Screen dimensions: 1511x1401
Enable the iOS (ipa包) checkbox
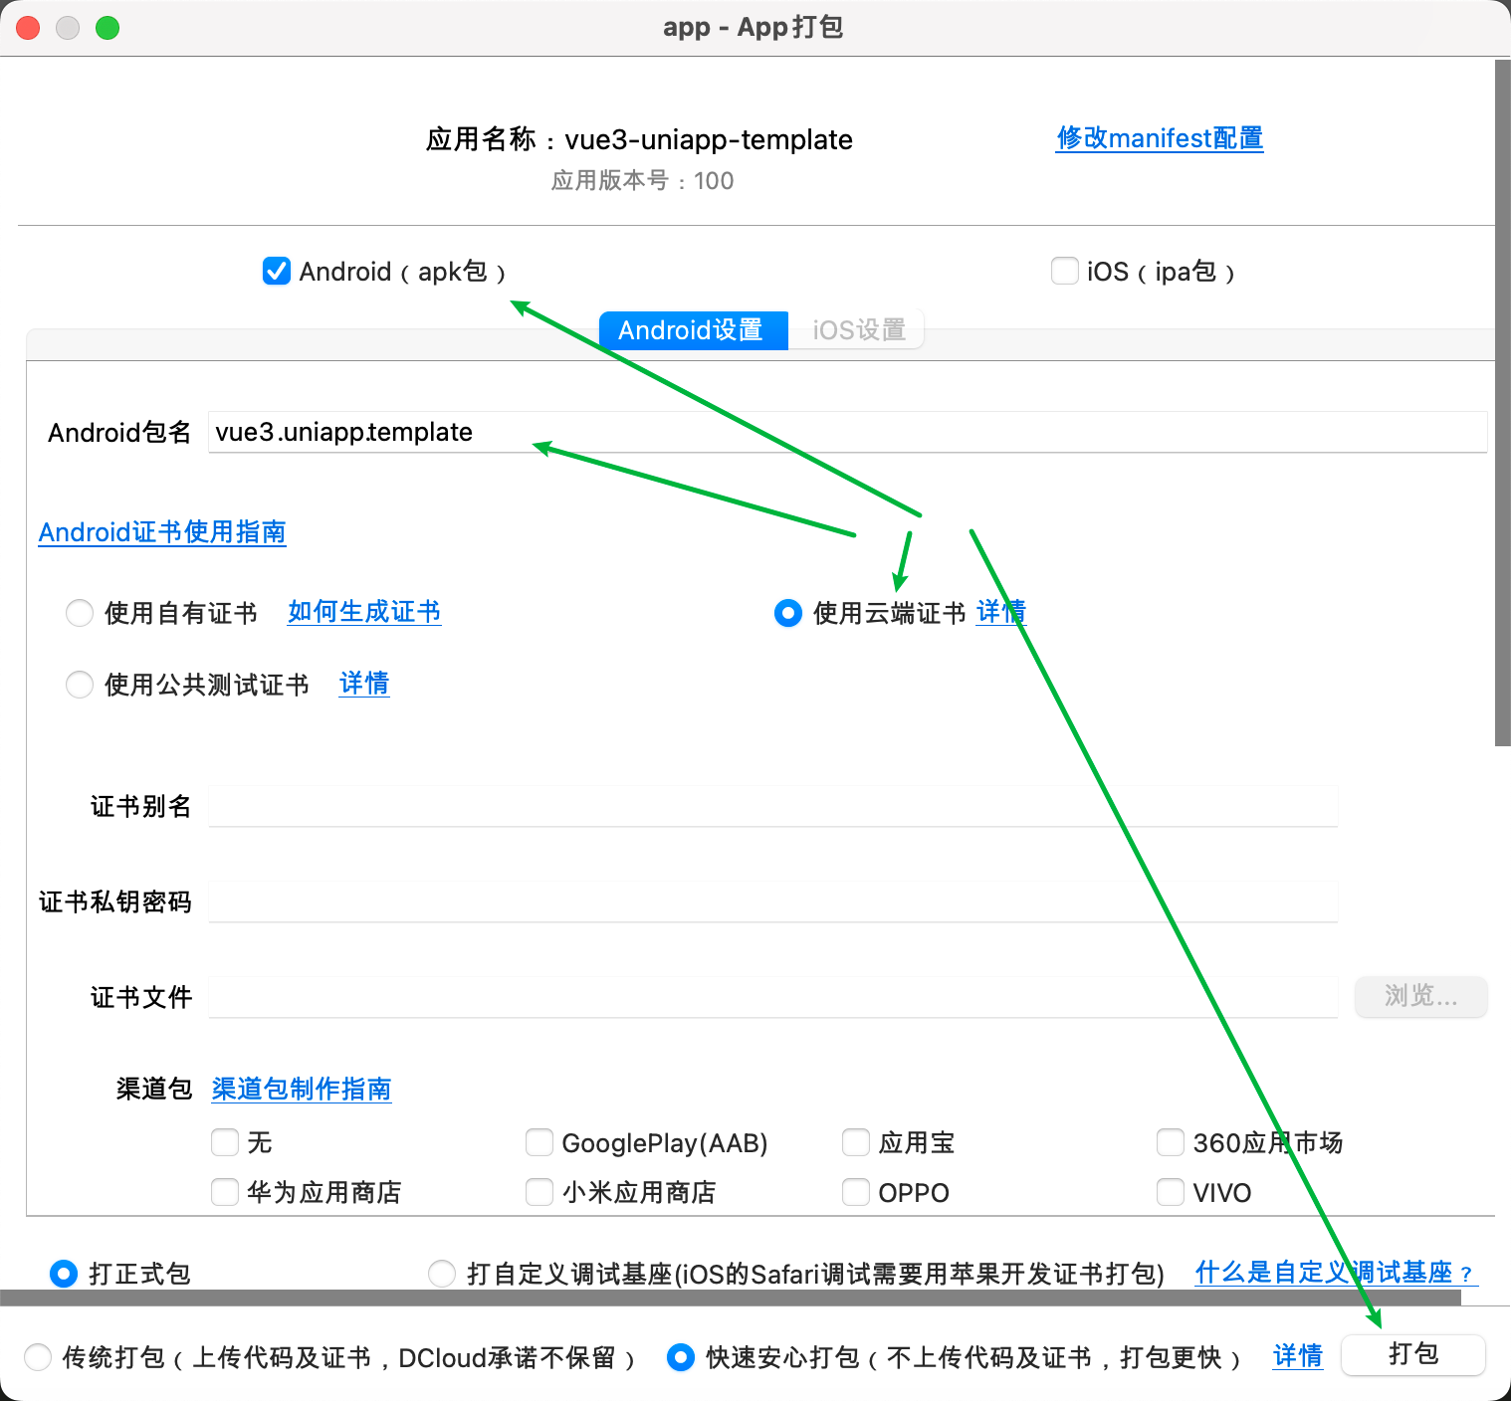point(1065,271)
